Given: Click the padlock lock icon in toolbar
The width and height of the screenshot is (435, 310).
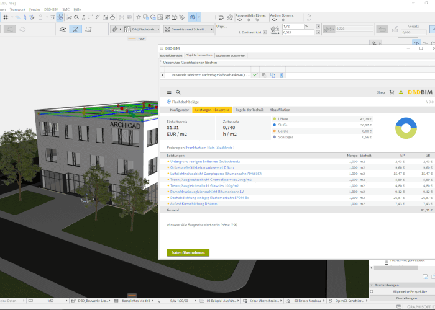Looking at the screenshot, I should (x=40, y=17).
